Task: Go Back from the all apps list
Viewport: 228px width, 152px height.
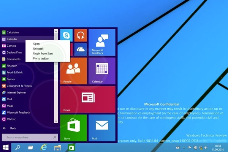Action: [x=9, y=128]
